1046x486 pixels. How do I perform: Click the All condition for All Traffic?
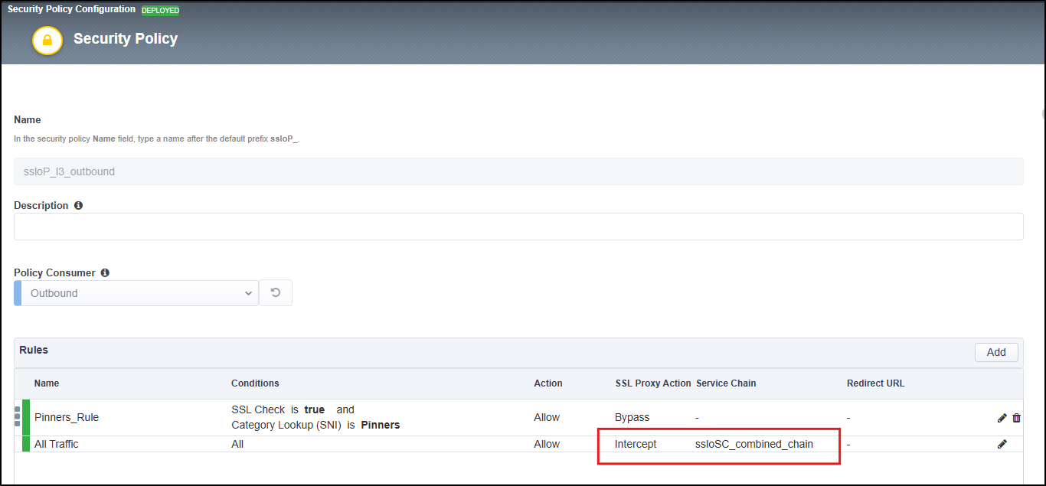coord(237,444)
